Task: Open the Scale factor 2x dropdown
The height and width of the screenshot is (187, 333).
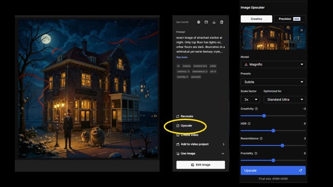Action: 250,99
